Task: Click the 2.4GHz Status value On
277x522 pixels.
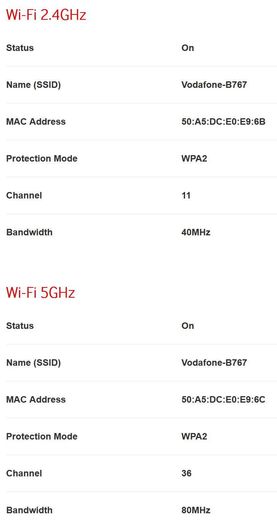Action: pos(188,48)
